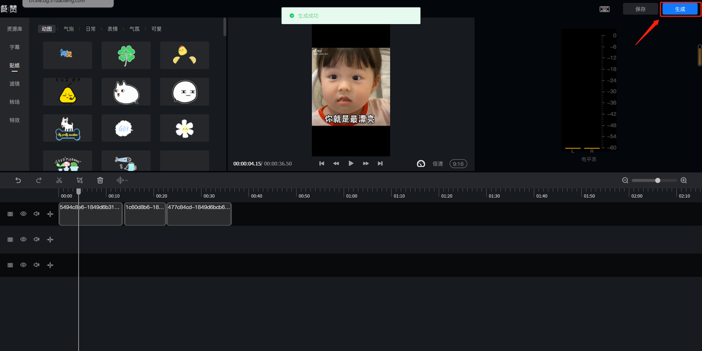Click the redo arrow icon

(x=39, y=180)
